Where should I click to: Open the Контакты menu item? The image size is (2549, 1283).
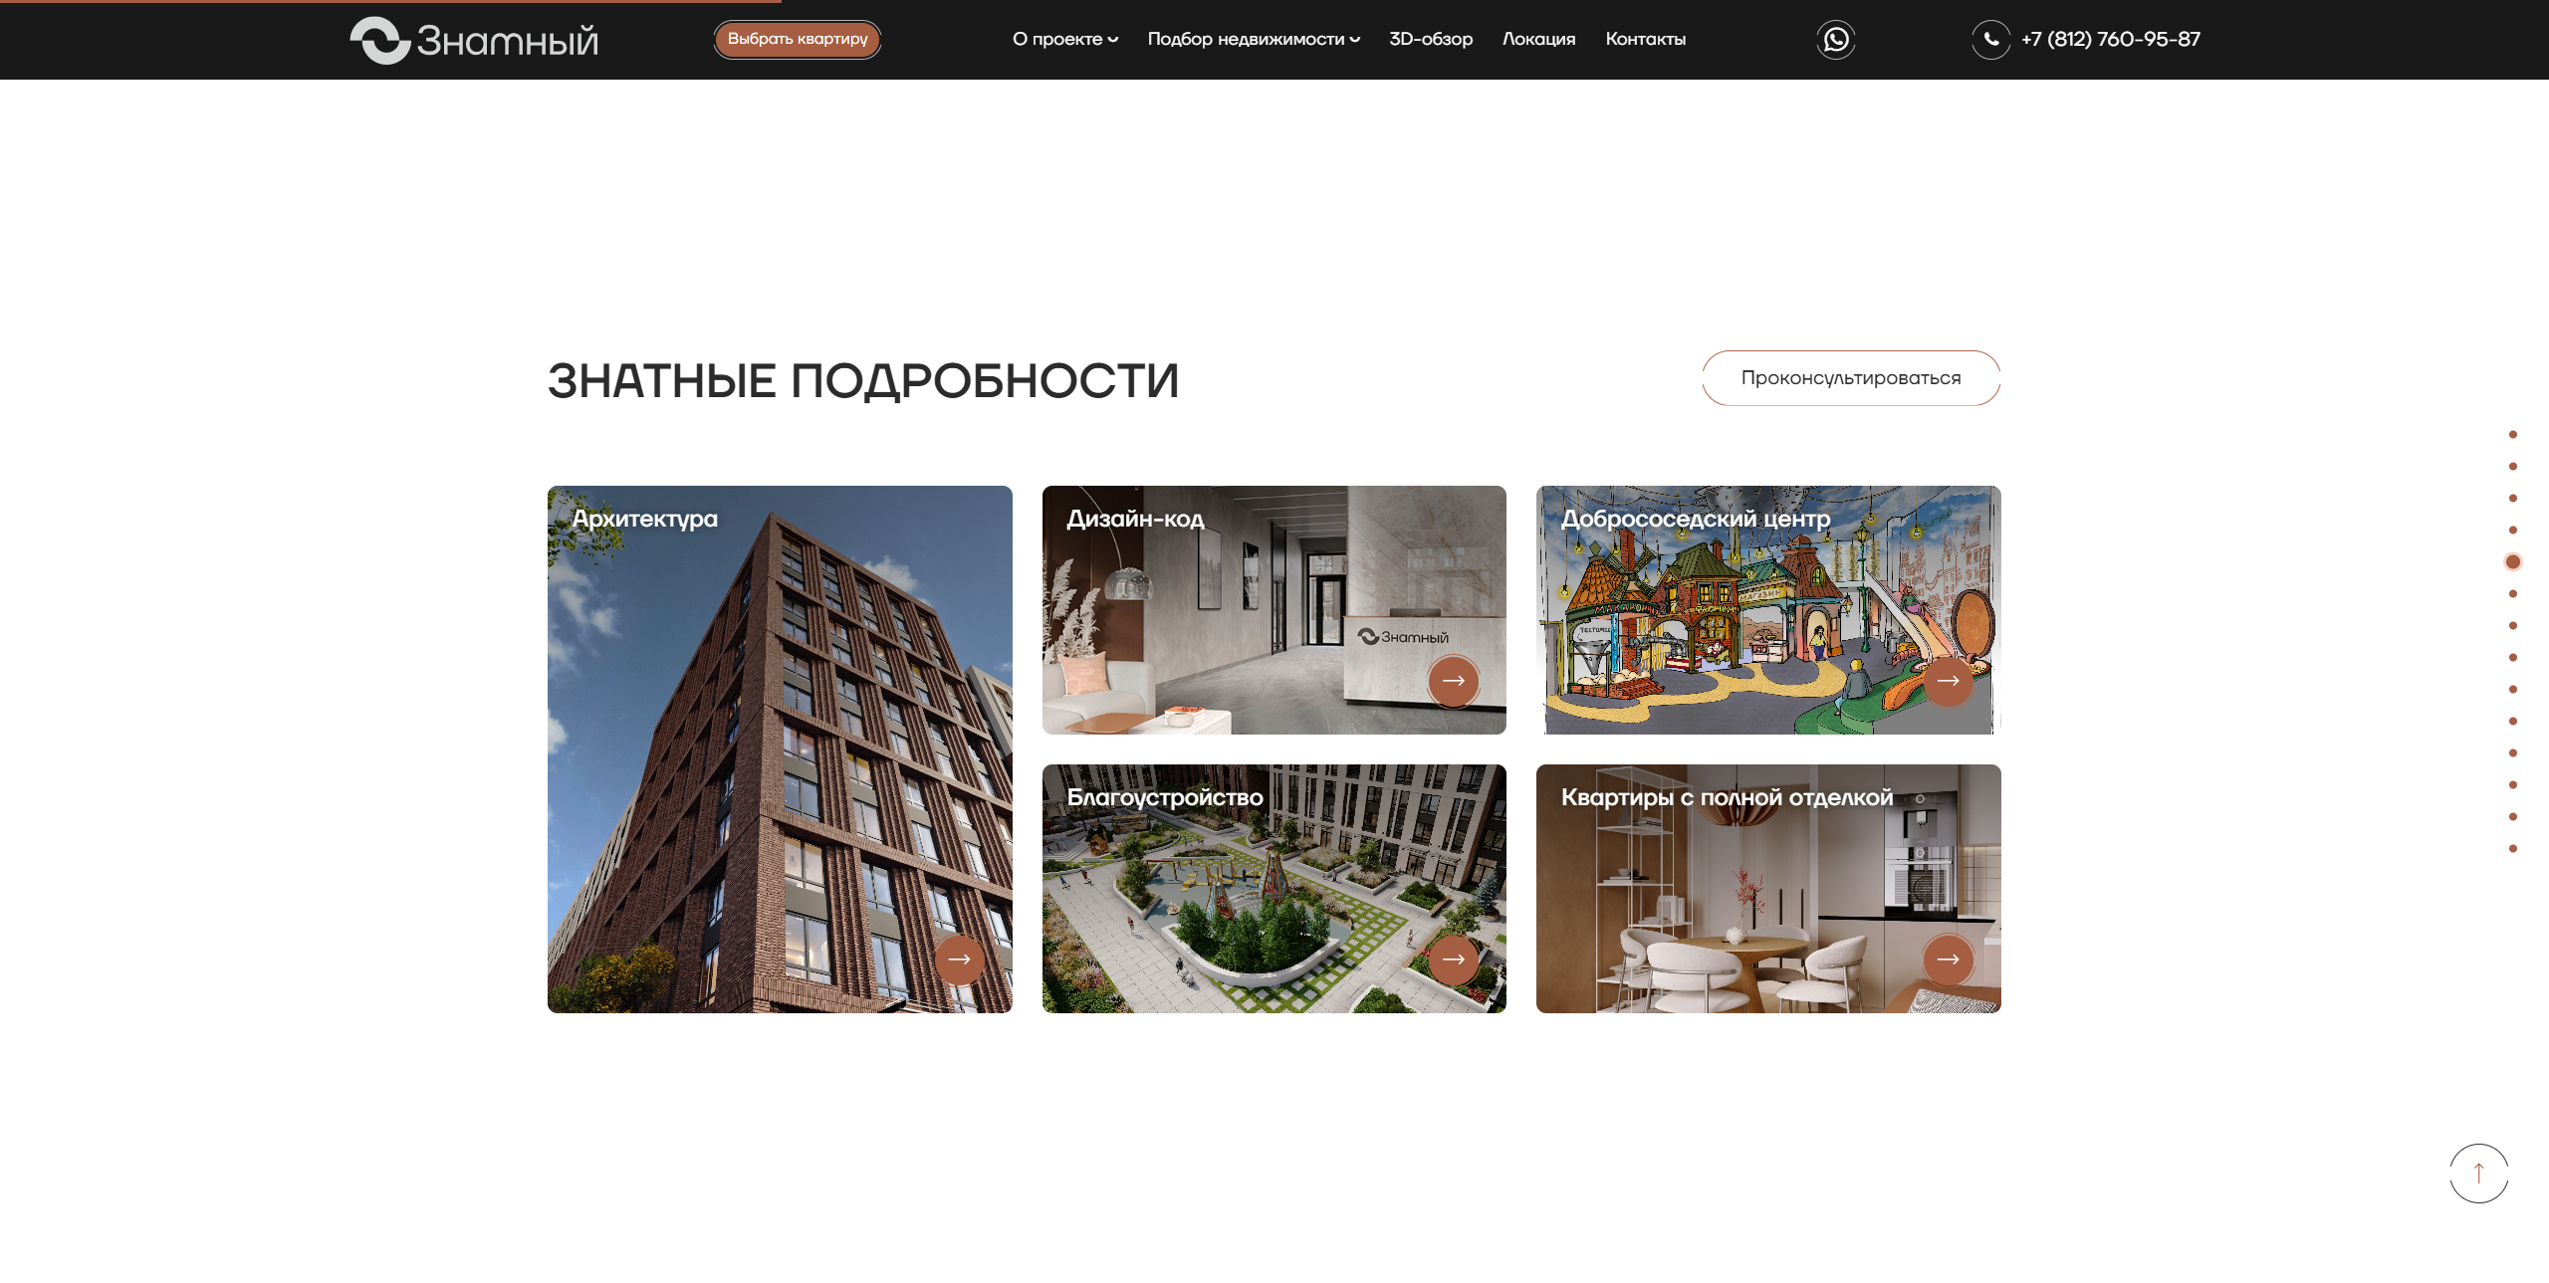1645,40
